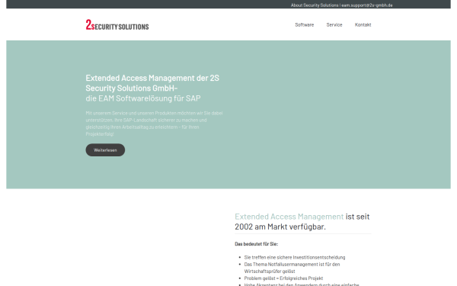Screen dimensions: 457x286
Task: Select the 'die EAM Softwarelösung für SAP' subheading
Action: pyautogui.click(x=143, y=98)
